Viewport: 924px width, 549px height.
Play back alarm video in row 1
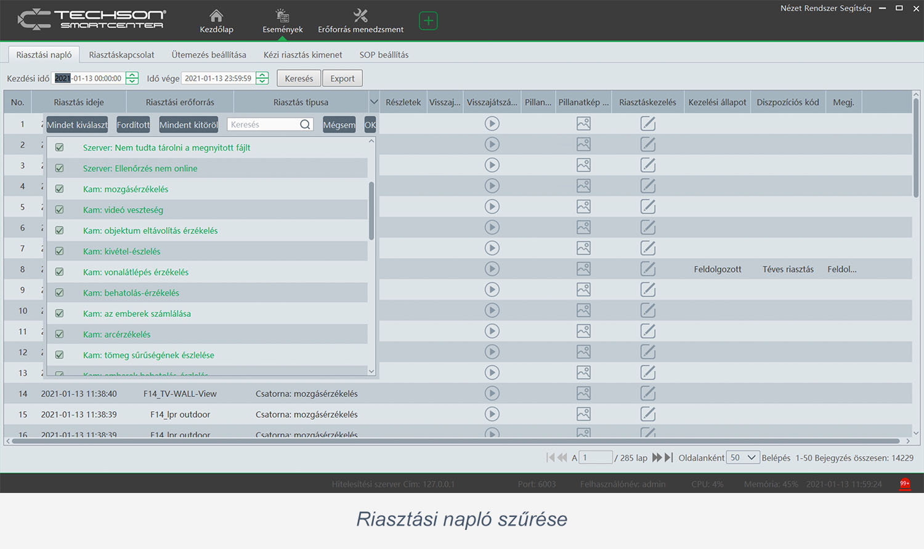(x=492, y=124)
